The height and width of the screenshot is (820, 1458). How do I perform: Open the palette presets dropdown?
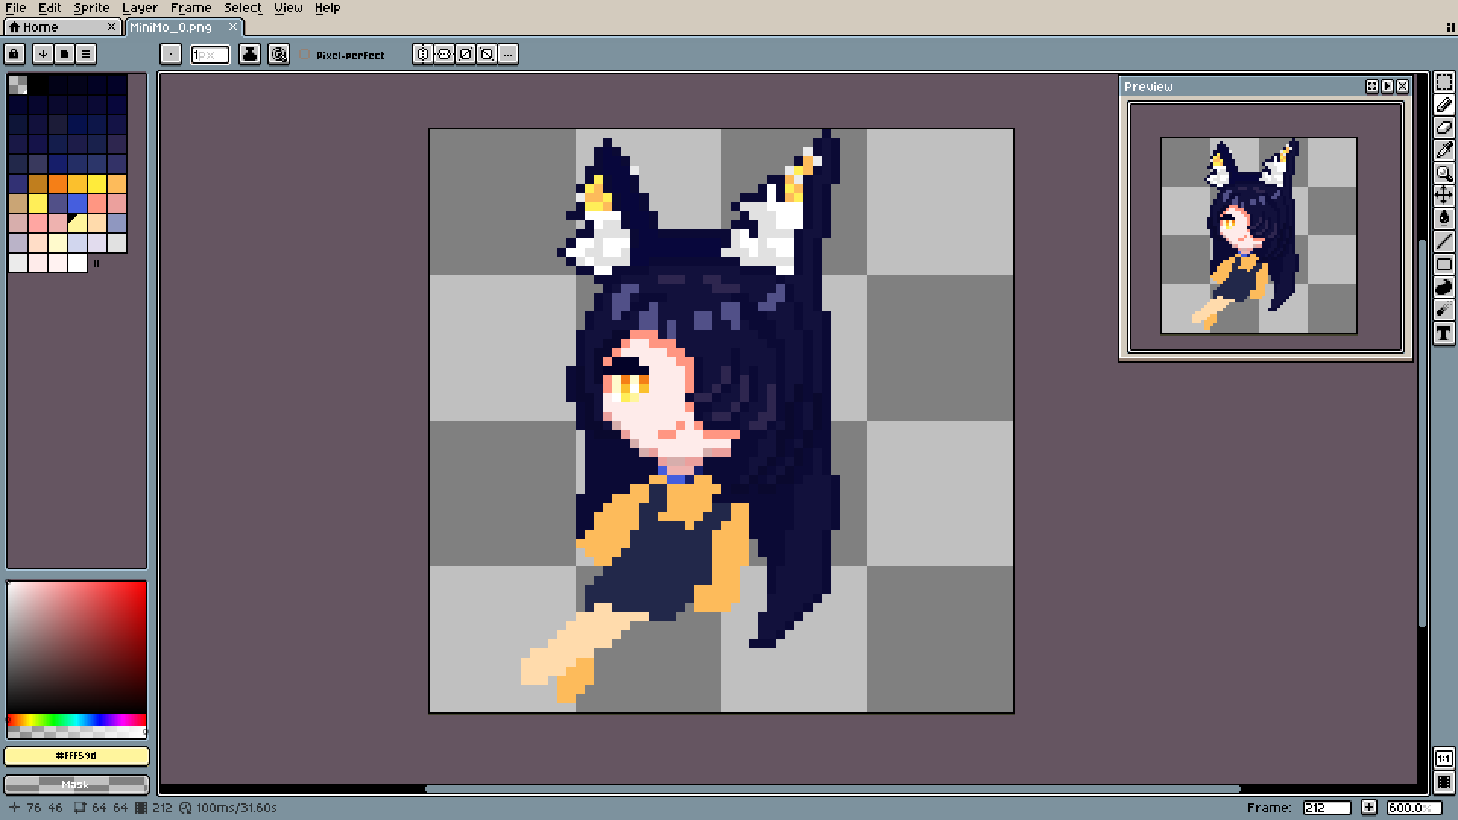(43, 54)
